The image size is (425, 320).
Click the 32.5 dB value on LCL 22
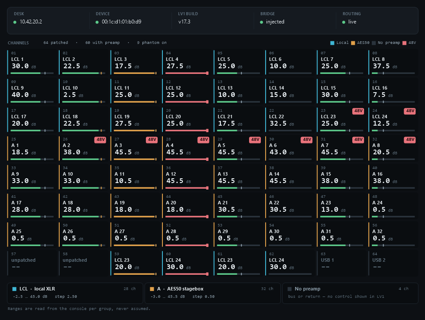281,123
